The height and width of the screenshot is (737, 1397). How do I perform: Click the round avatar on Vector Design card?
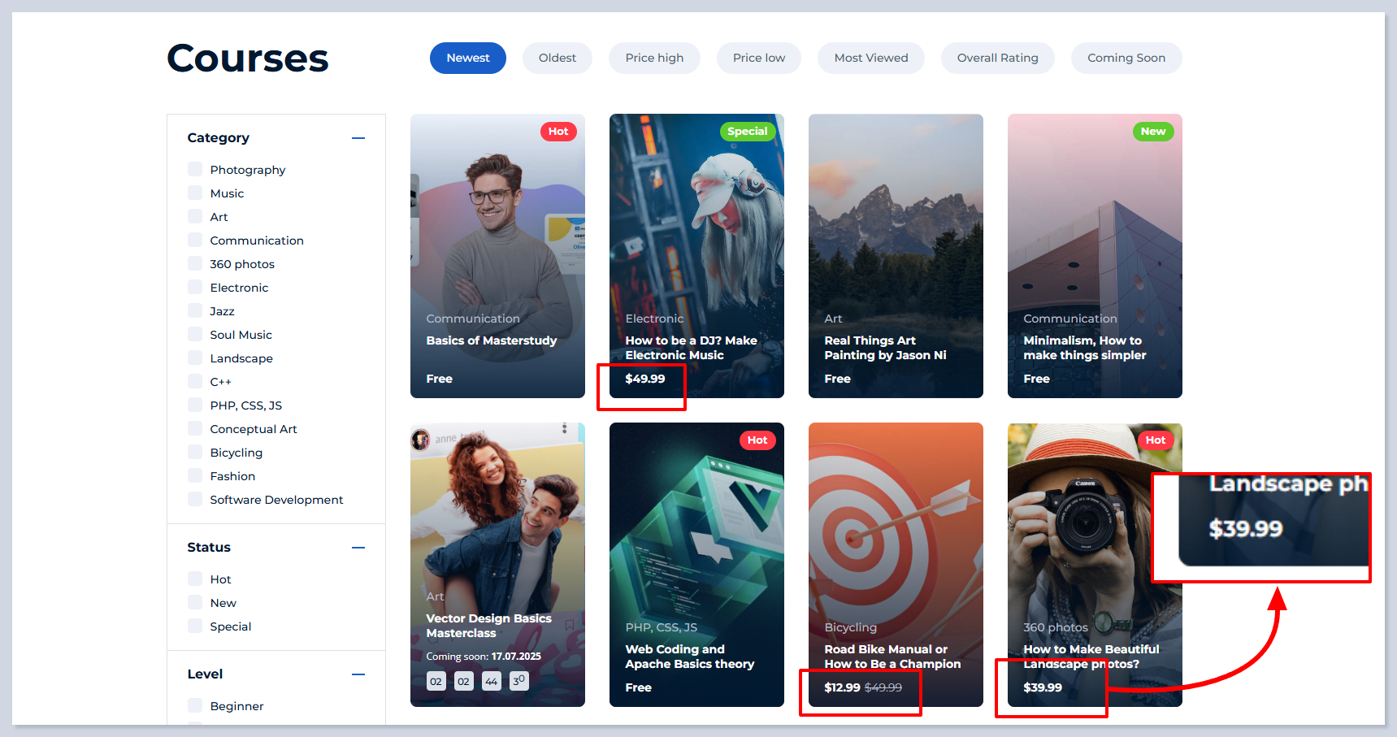(421, 440)
